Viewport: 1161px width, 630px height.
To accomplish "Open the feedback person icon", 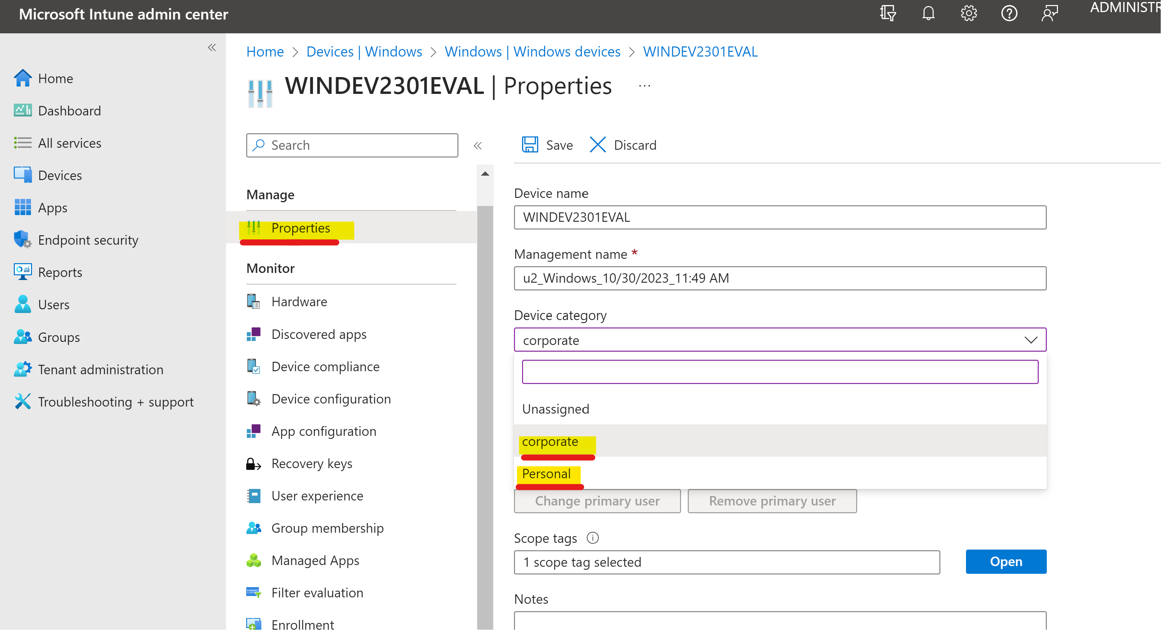I will (1050, 13).
